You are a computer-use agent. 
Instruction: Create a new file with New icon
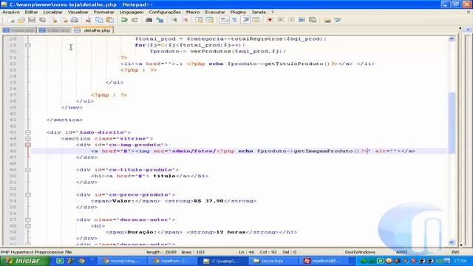(12, 20)
